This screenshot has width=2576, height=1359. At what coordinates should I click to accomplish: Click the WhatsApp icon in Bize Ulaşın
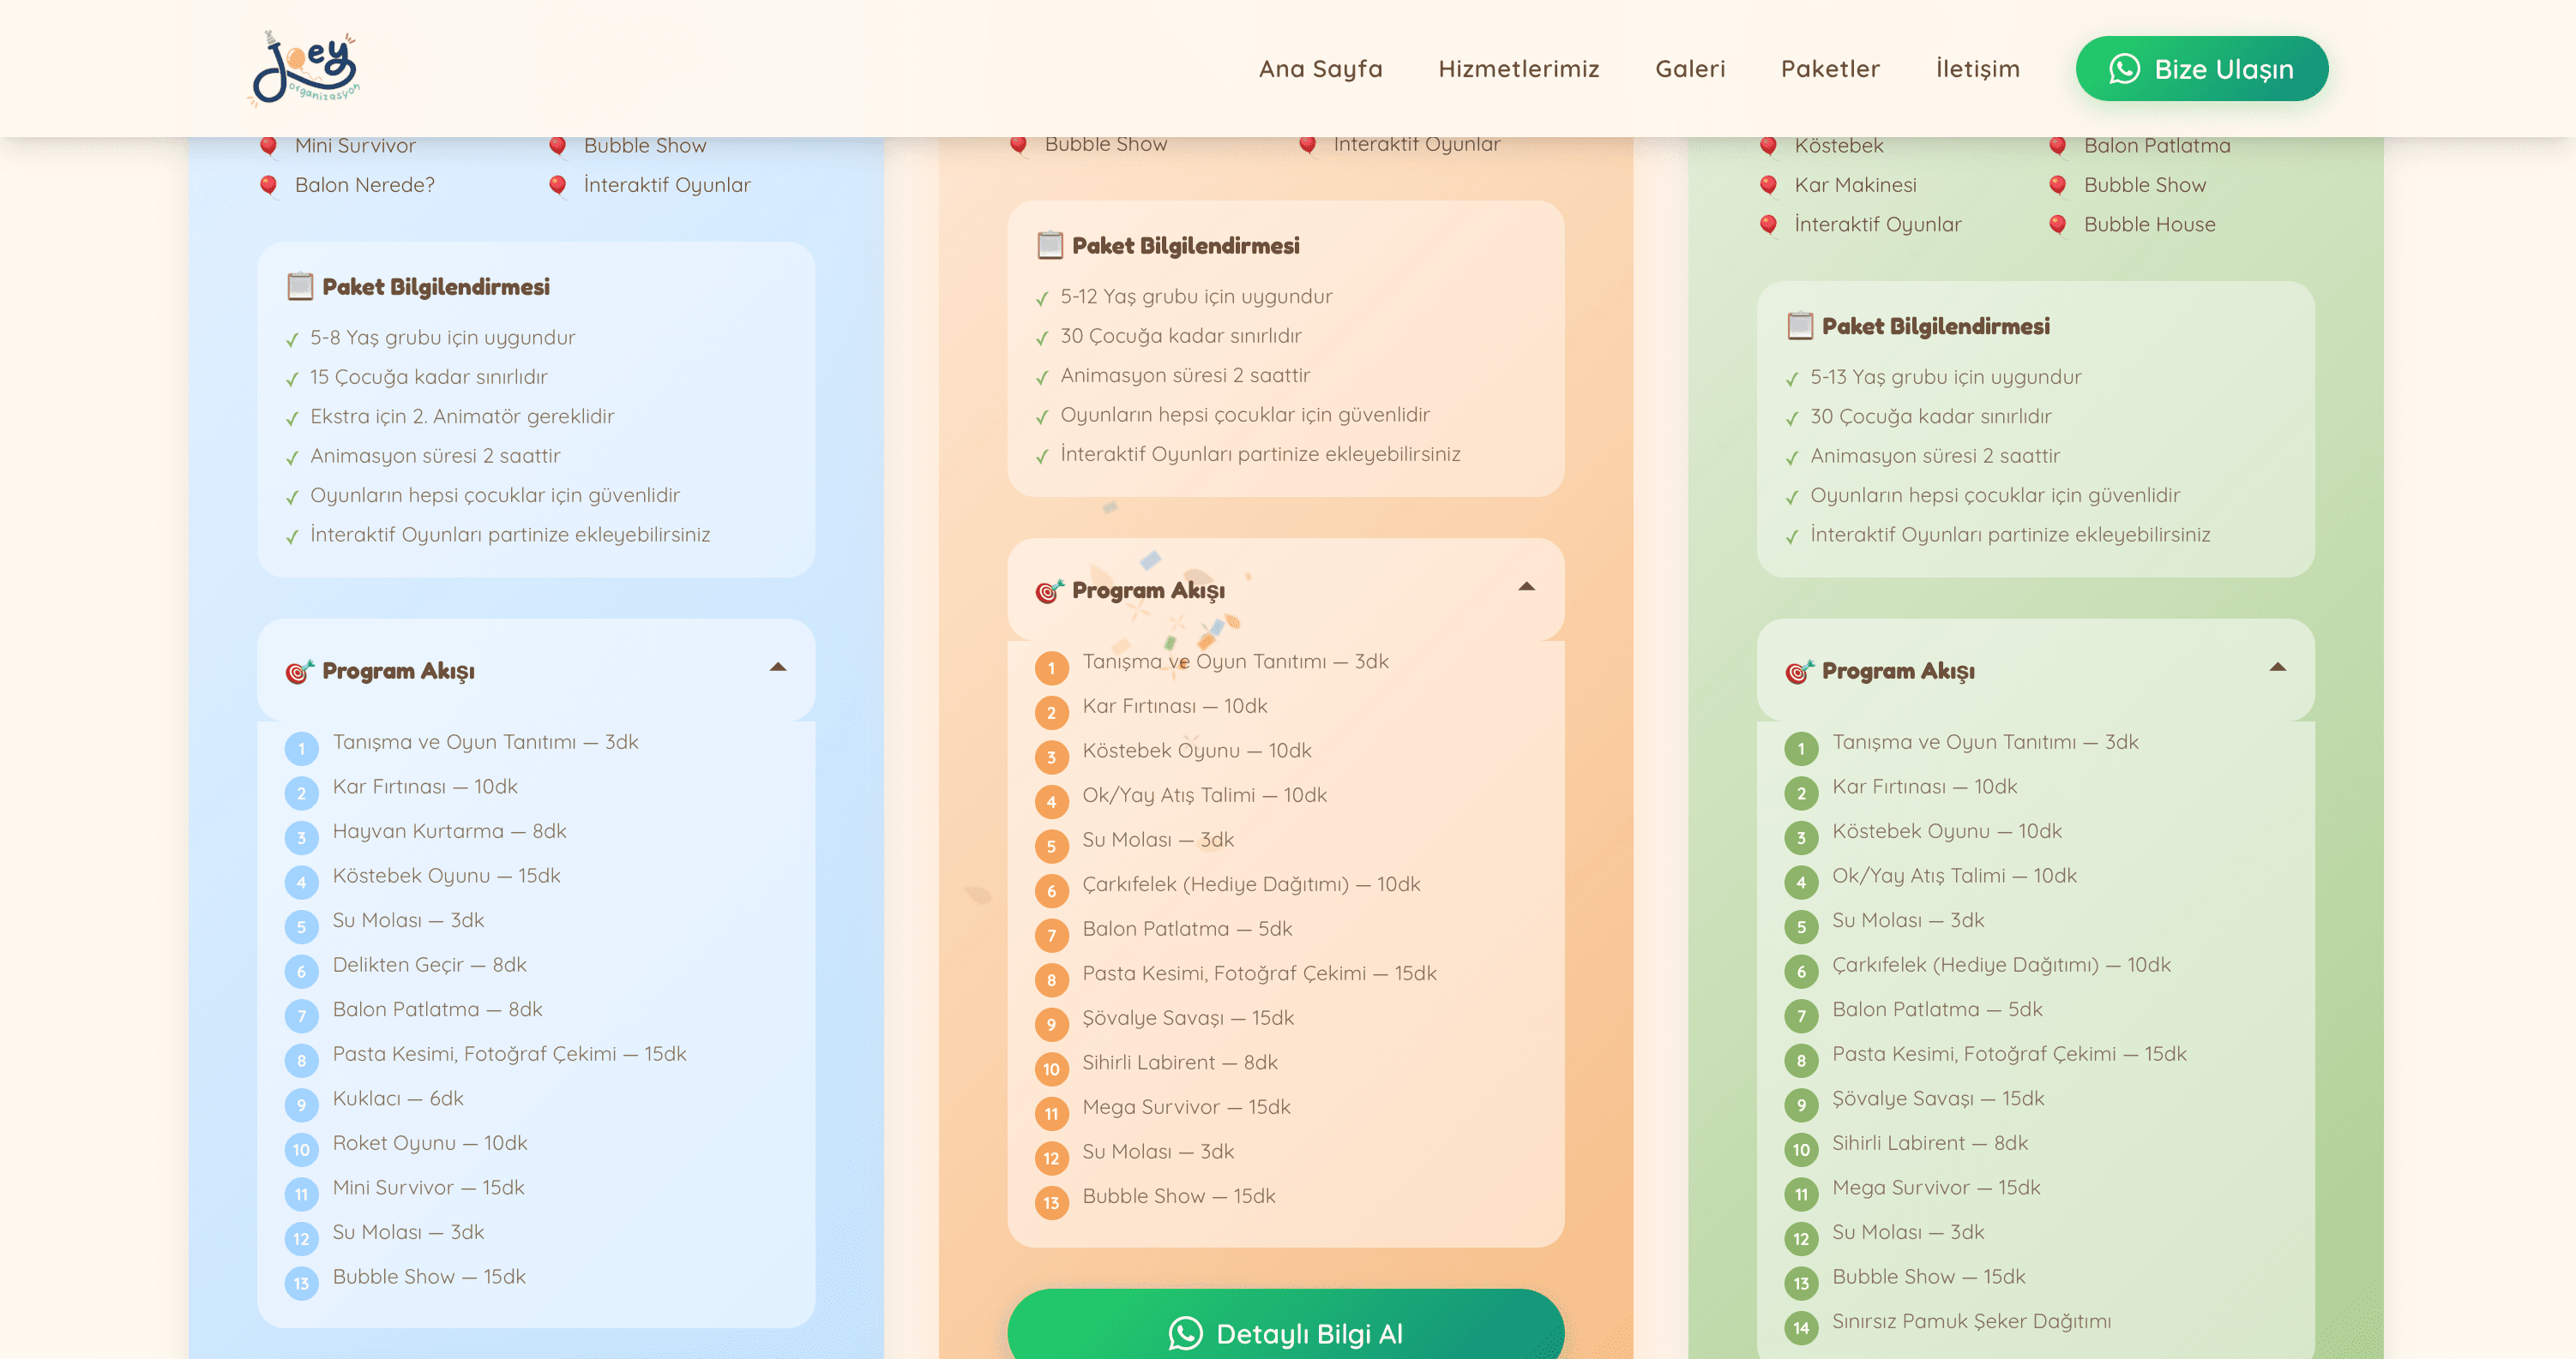(2124, 69)
